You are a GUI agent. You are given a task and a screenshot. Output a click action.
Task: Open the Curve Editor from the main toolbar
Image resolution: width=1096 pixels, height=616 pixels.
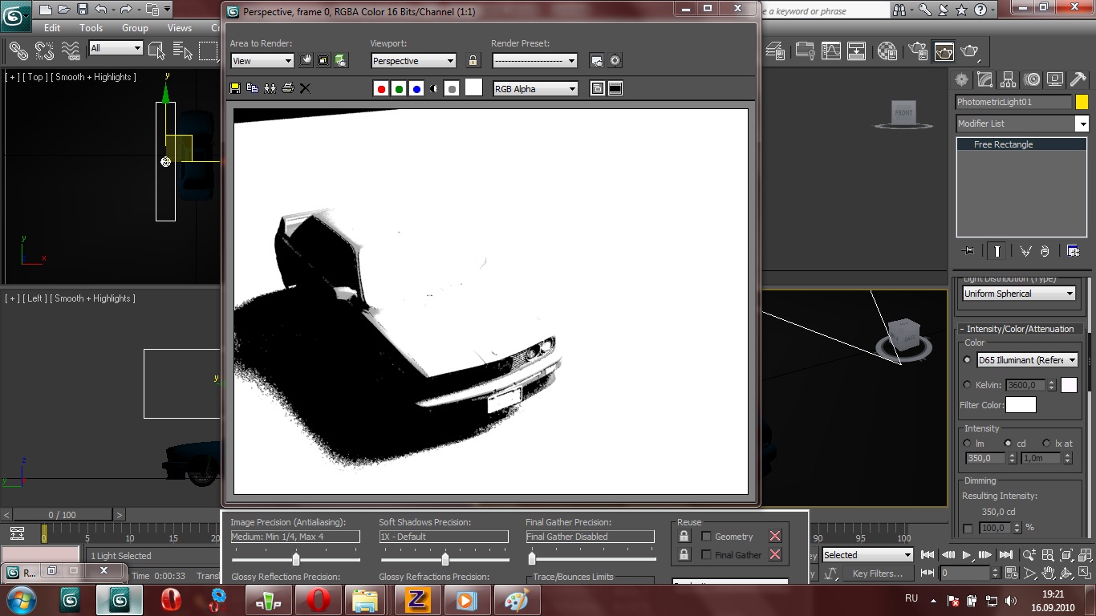[830, 51]
